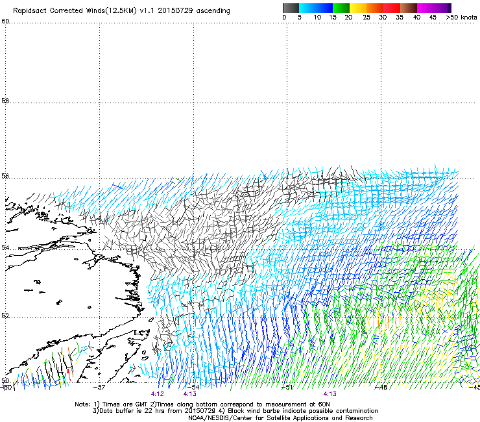This screenshot has width=480, height=422.
Task: Click the brown 35-40 knots color segment
Action: (x=409, y=8)
